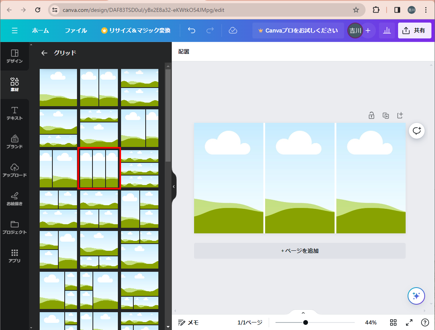435x330 pixels.
Task: Select the highlighted three-column grid thumbnail
Action: [99, 168]
